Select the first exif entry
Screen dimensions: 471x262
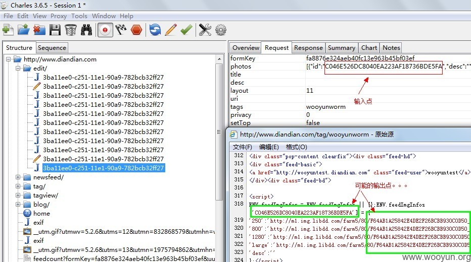(38, 223)
